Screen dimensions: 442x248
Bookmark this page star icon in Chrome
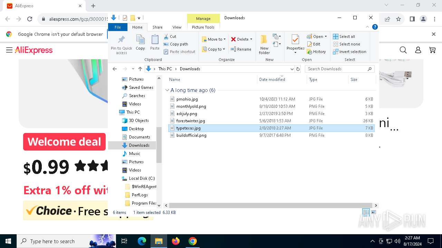point(398,19)
